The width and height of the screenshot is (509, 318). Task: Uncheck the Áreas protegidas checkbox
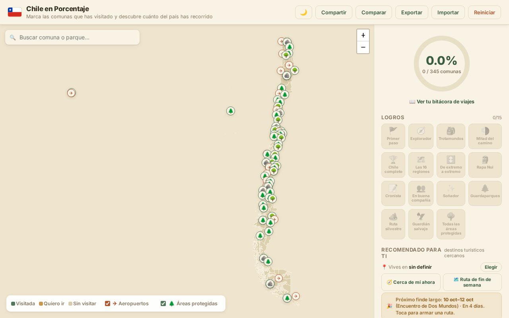tap(163, 304)
